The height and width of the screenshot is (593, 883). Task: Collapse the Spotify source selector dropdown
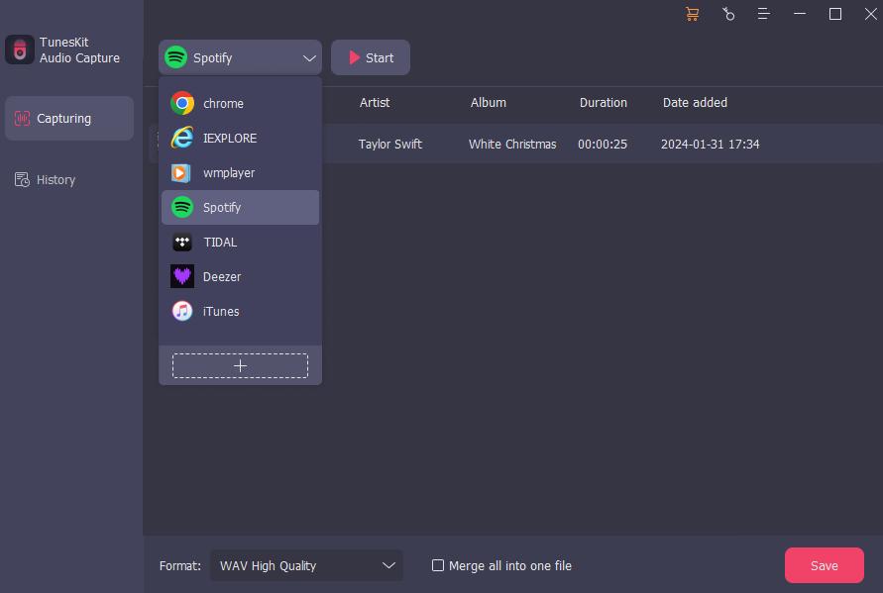click(308, 57)
